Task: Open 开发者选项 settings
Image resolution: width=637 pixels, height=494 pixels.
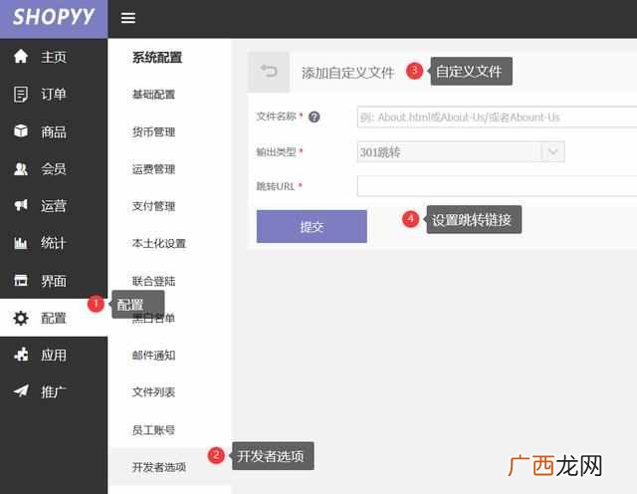Action: (159, 467)
